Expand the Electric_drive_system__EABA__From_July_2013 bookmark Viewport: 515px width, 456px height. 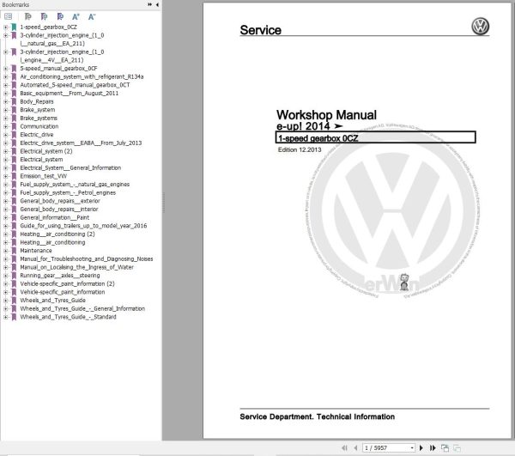(5, 143)
